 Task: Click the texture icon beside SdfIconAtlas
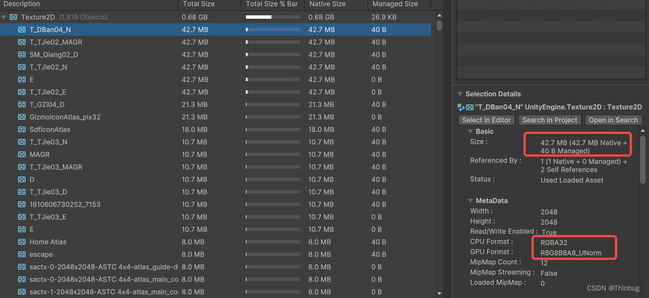(22, 129)
